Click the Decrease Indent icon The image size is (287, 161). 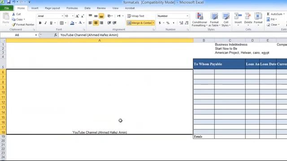tap(109, 23)
